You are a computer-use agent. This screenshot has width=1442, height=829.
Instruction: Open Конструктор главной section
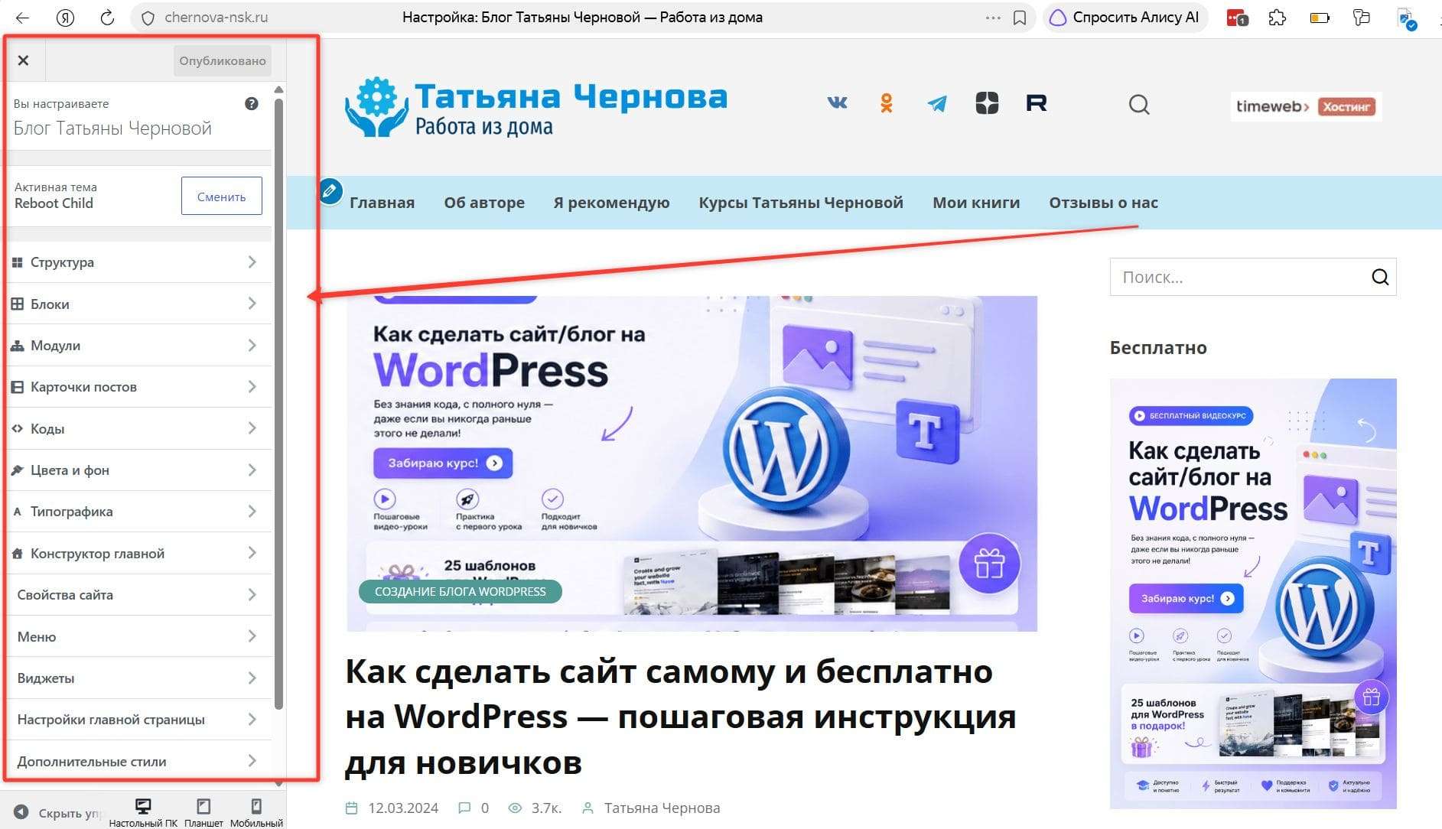coord(139,554)
